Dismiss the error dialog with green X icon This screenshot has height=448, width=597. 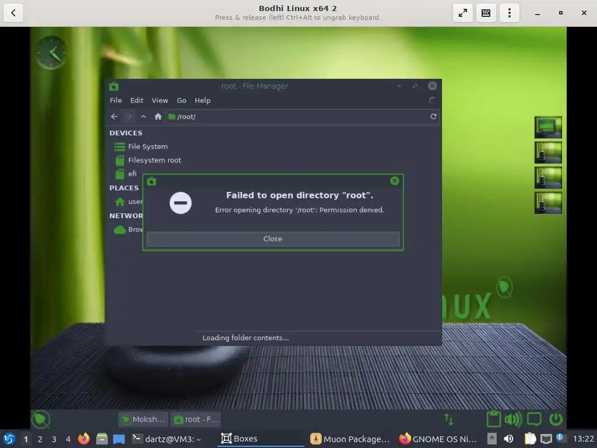tap(395, 181)
